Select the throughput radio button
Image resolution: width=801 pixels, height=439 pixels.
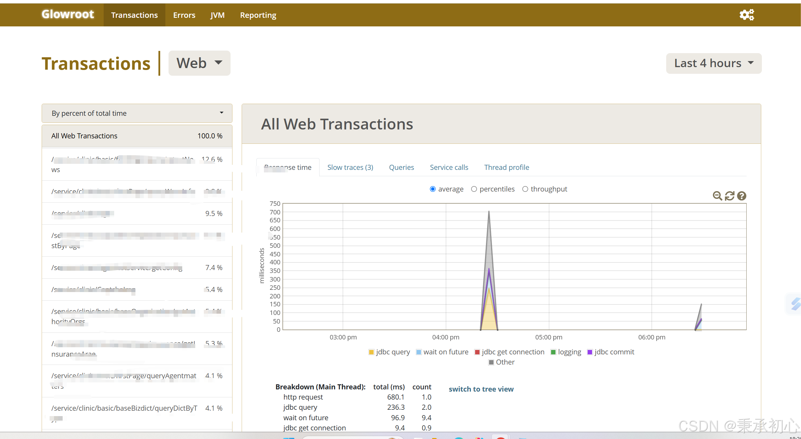[x=525, y=189]
